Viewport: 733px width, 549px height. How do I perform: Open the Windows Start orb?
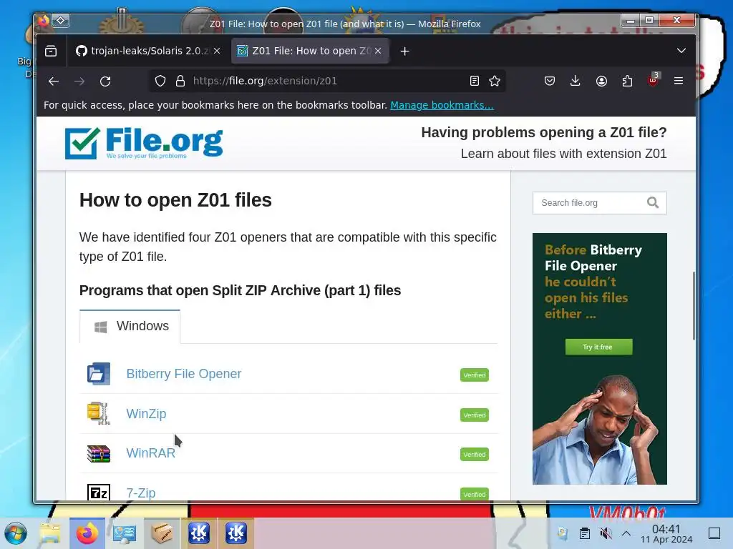pos(16,533)
